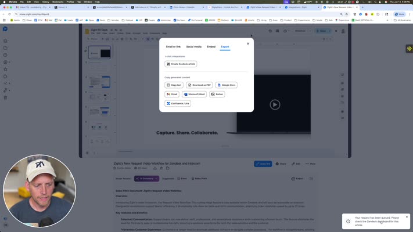Click the Zight logo in sidebar
The height and width of the screenshot is (232, 413).
click(x=5, y=29)
